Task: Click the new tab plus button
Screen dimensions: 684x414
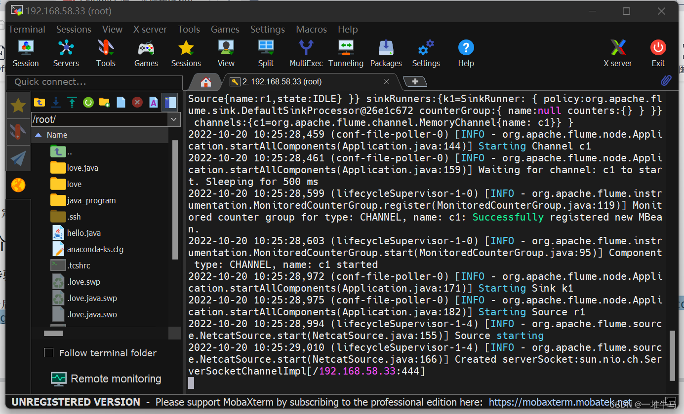Action: tap(415, 81)
